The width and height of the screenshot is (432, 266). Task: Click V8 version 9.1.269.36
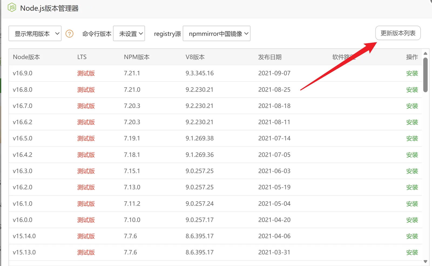[x=200, y=155]
